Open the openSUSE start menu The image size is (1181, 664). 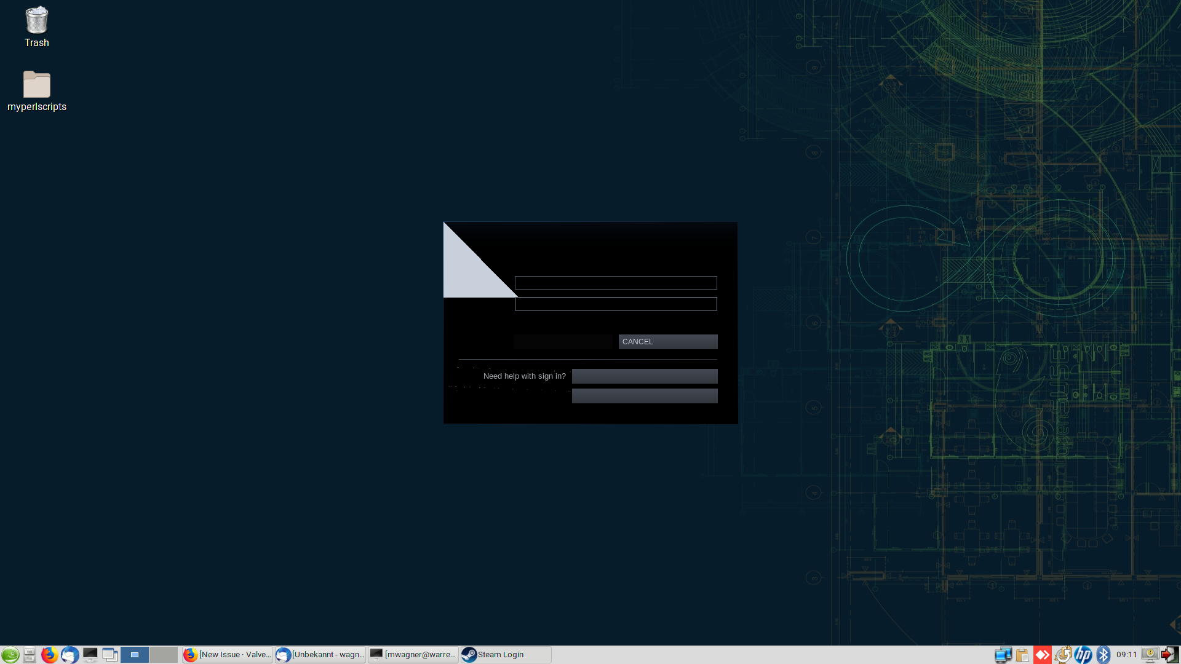pyautogui.click(x=10, y=655)
